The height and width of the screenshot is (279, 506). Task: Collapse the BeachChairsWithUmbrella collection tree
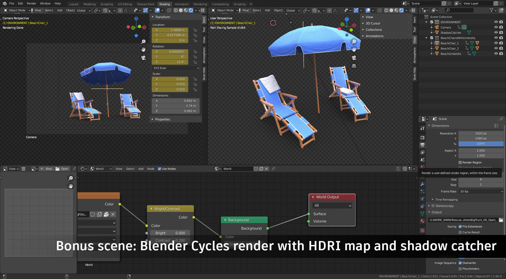click(x=426, y=38)
